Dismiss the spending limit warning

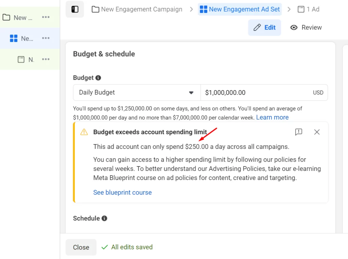pos(317,132)
